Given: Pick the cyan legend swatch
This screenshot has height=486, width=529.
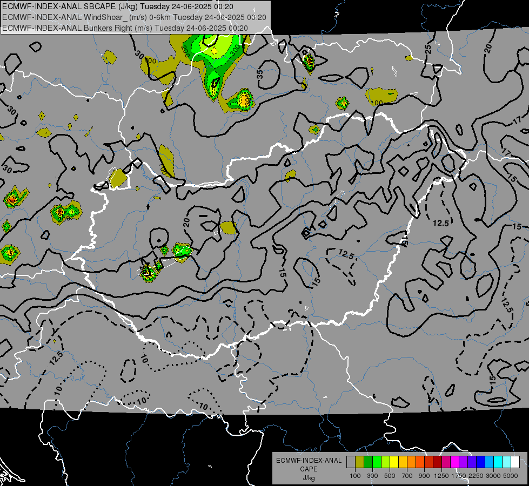Looking at the screenshot, I should click(x=498, y=462).
